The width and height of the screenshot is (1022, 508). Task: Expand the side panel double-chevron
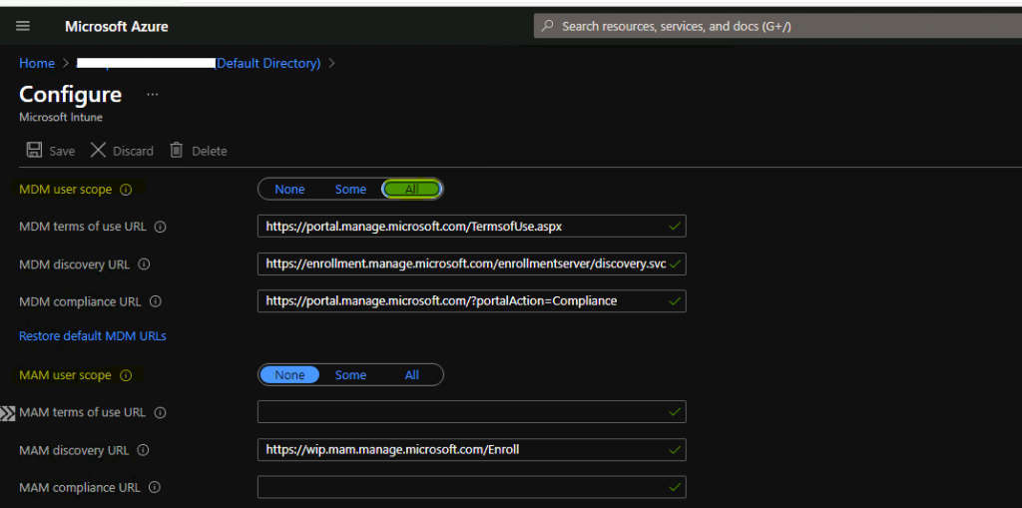click(x=7, y=413)
